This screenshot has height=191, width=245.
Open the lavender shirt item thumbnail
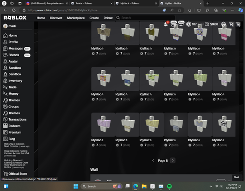pyautogui.click(x=103, y=125)
